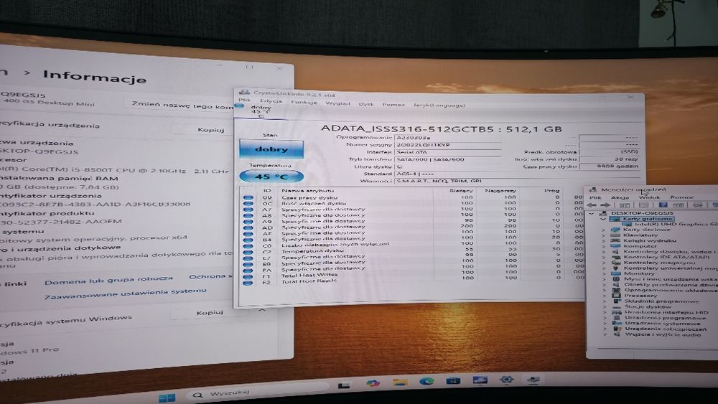Collapse the 'Karty graficzne' category
This screenshot has width=718, height=404.
point(603,219)
